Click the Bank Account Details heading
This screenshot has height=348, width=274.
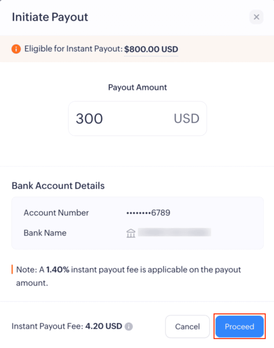tap(58, 186)
